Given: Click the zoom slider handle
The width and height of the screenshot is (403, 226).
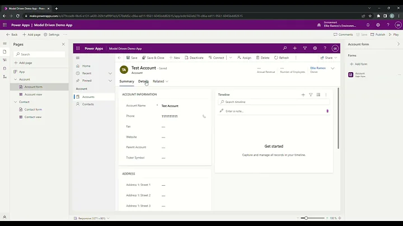Looking at the screenshot, I should [306, 218].
